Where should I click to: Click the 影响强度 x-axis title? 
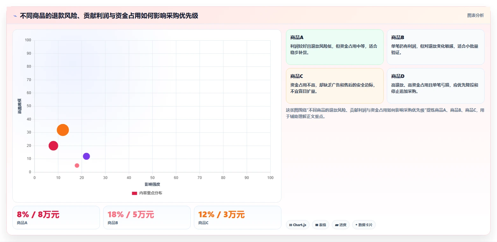[152, 184]
